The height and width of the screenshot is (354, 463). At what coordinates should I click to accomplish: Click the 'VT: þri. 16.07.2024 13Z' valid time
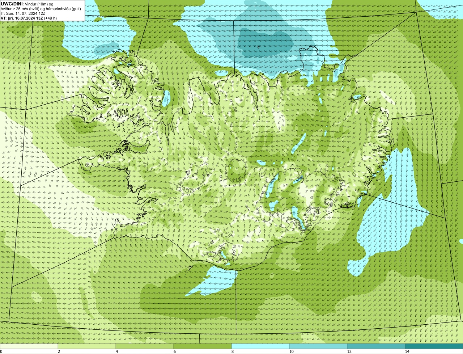pos(22,18)
